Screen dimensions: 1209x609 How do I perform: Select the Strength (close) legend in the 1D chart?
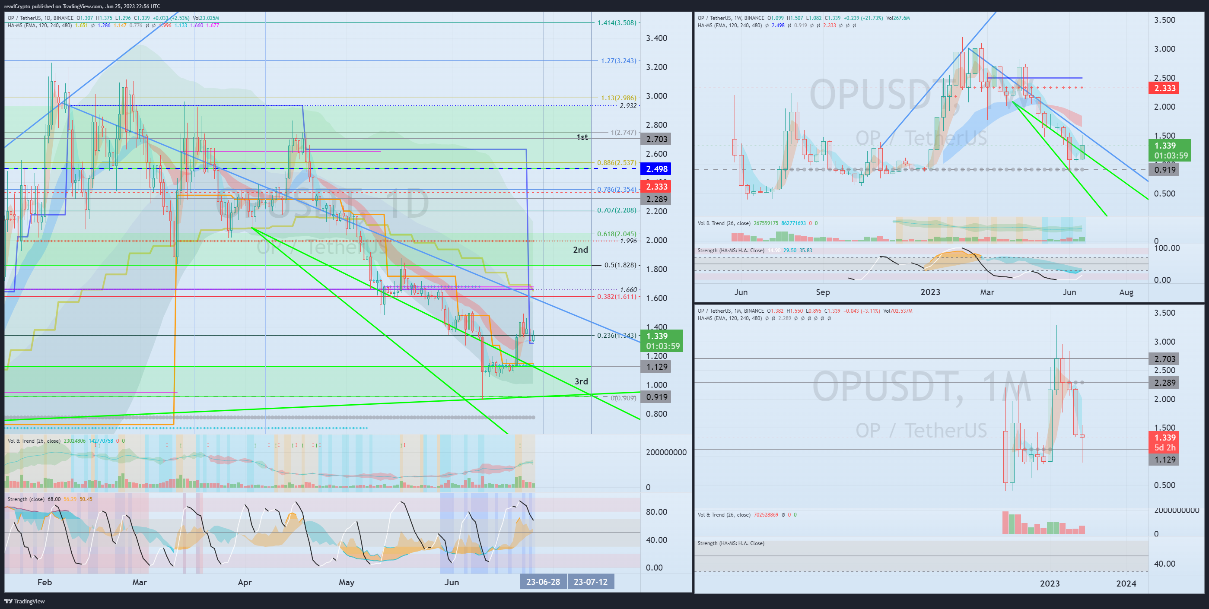pyautogui.click(x=26, y=499)
